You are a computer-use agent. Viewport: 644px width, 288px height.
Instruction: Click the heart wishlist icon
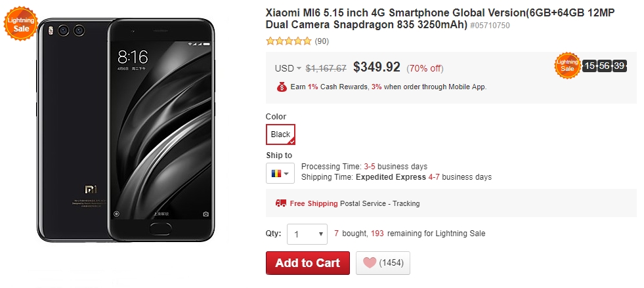pos(370,263)
